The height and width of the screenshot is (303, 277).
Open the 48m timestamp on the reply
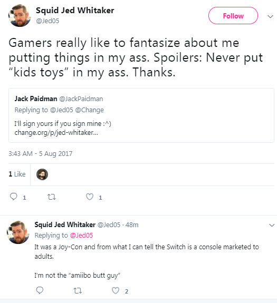(x=132, y=225)
